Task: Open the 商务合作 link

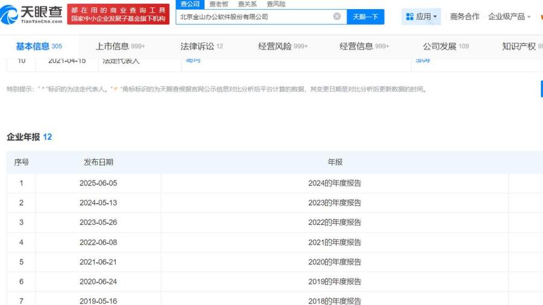Action: (x=465, y=17)
